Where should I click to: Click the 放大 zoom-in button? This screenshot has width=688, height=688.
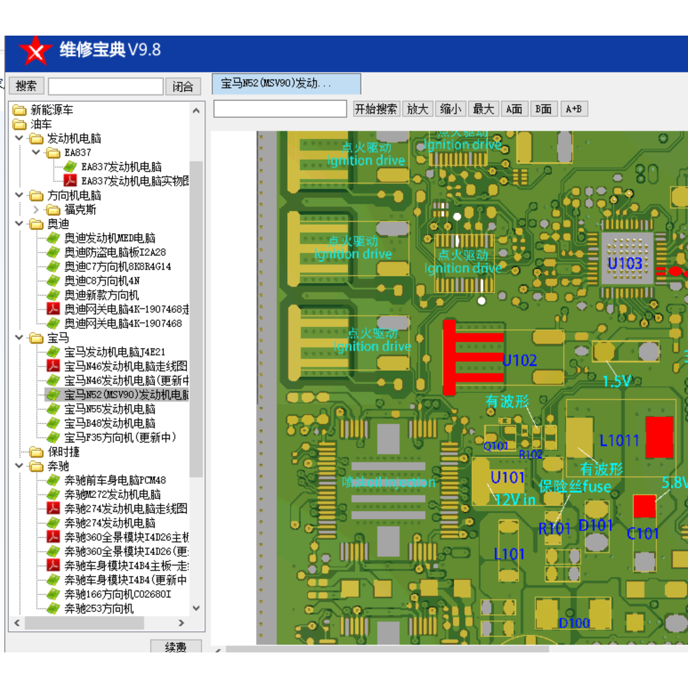tap(418, 109)
